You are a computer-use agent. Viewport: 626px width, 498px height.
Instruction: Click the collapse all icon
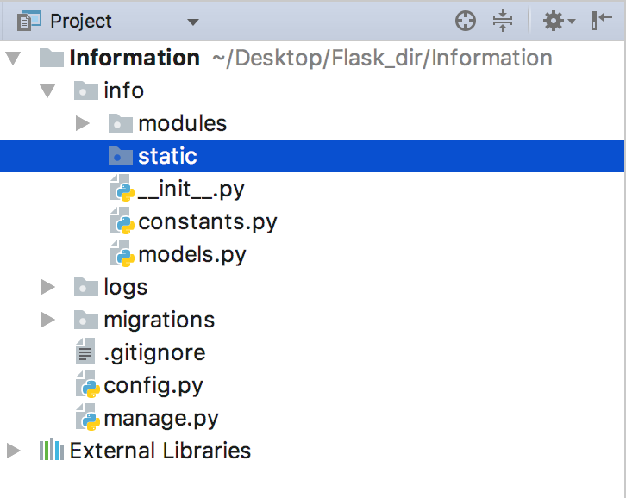pyautogui.click(x=503, y=21)
